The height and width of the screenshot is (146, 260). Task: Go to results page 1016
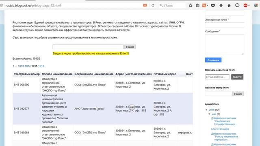41,66
